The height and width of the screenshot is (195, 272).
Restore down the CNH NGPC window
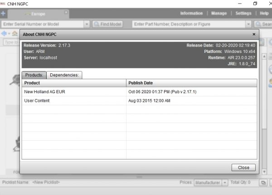point(255,4)
